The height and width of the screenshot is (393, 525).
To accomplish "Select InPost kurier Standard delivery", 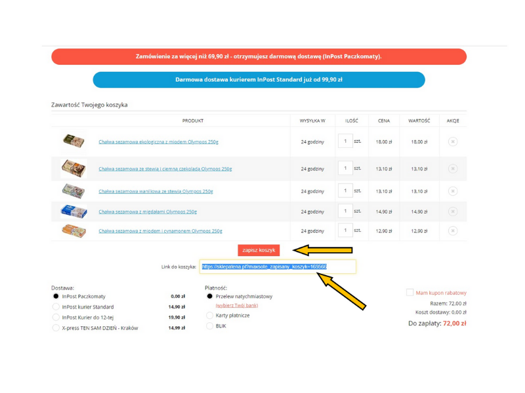I will [x=56, y=307].
